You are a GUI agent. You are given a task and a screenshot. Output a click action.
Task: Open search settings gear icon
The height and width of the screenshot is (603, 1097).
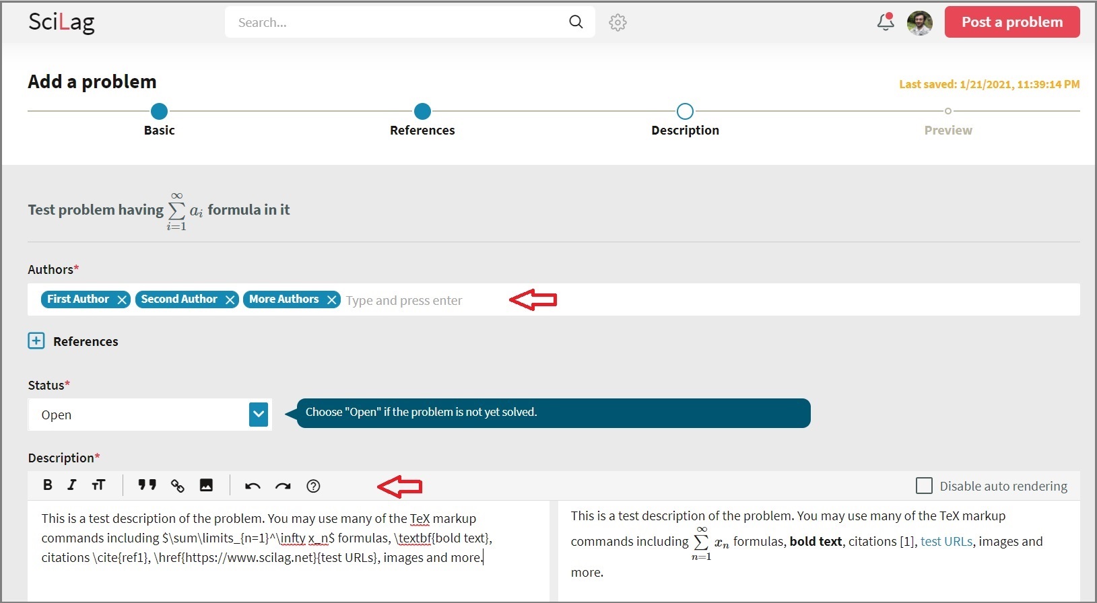(x=618, y=22)
